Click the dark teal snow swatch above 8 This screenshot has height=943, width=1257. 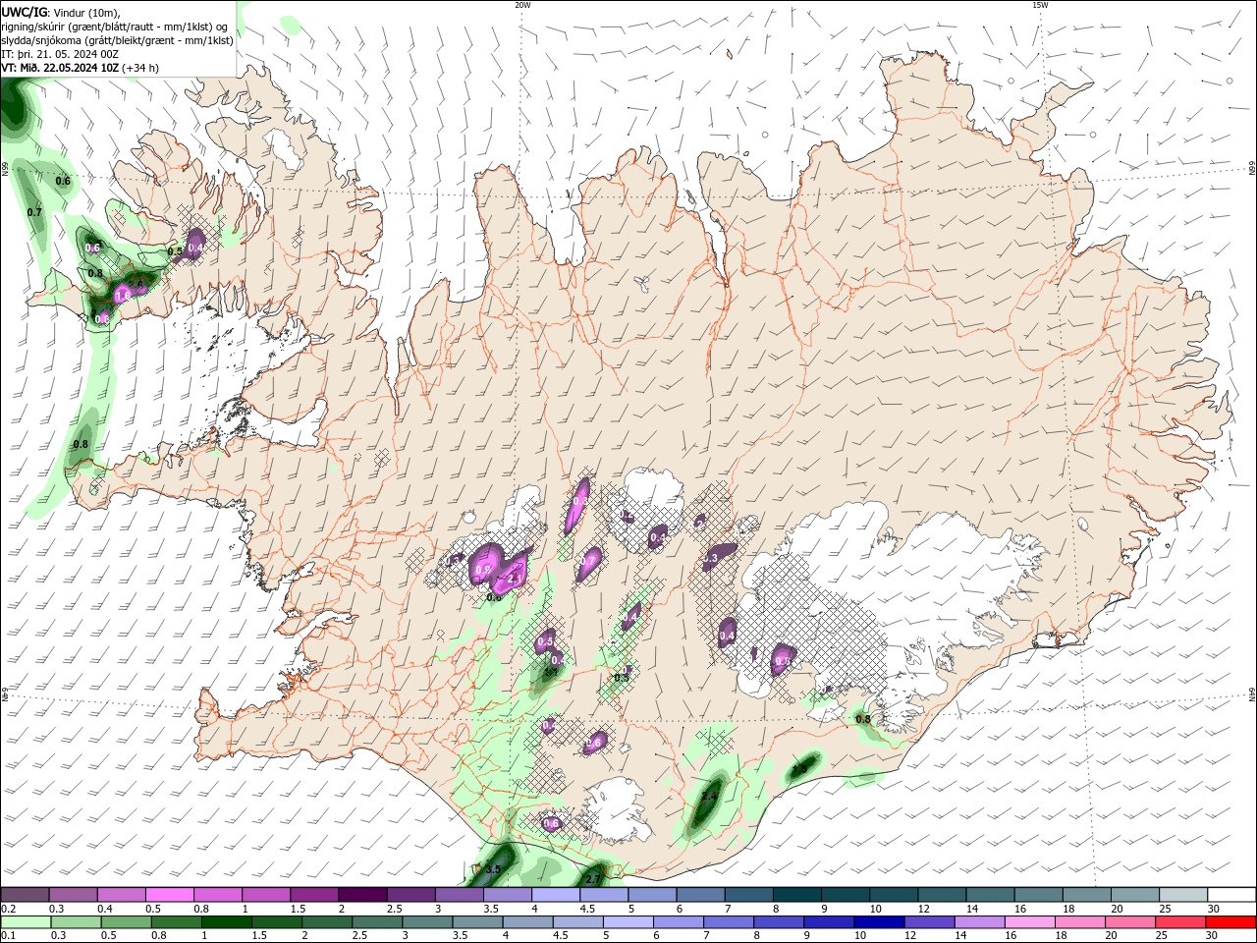[x=795, y=894]
